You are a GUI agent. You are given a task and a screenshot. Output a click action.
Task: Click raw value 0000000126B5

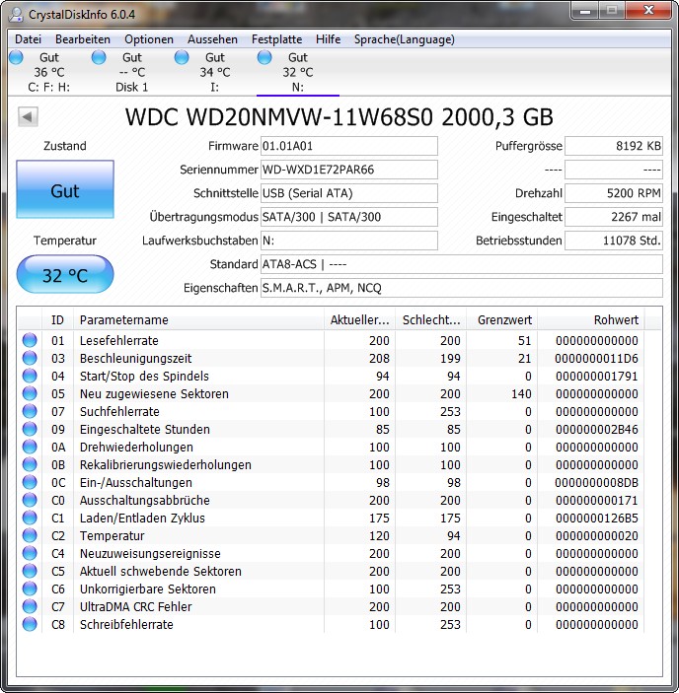click(596, 518)
